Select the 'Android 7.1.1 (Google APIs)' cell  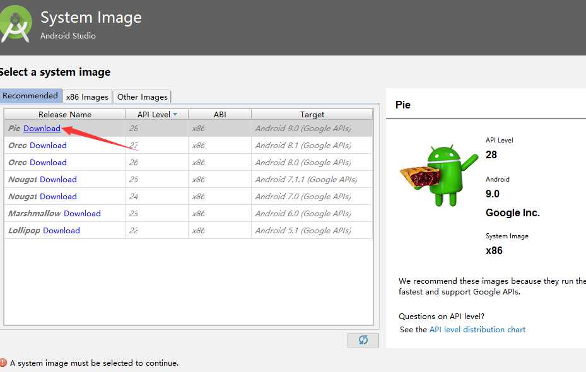pyautogui.click(x=312, y=179)
